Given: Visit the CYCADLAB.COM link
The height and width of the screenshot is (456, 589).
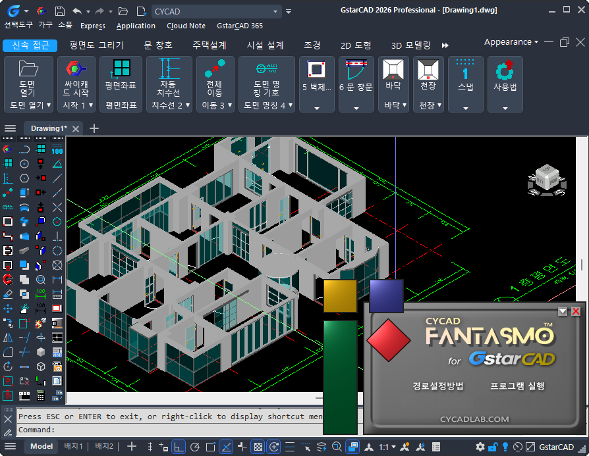Looking at the screenshot, I should [x=474, y=419].
